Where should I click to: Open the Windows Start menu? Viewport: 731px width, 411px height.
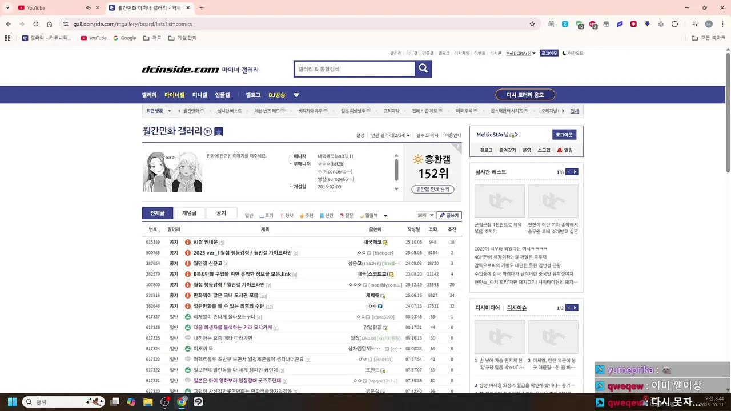(x=12, y=402)
